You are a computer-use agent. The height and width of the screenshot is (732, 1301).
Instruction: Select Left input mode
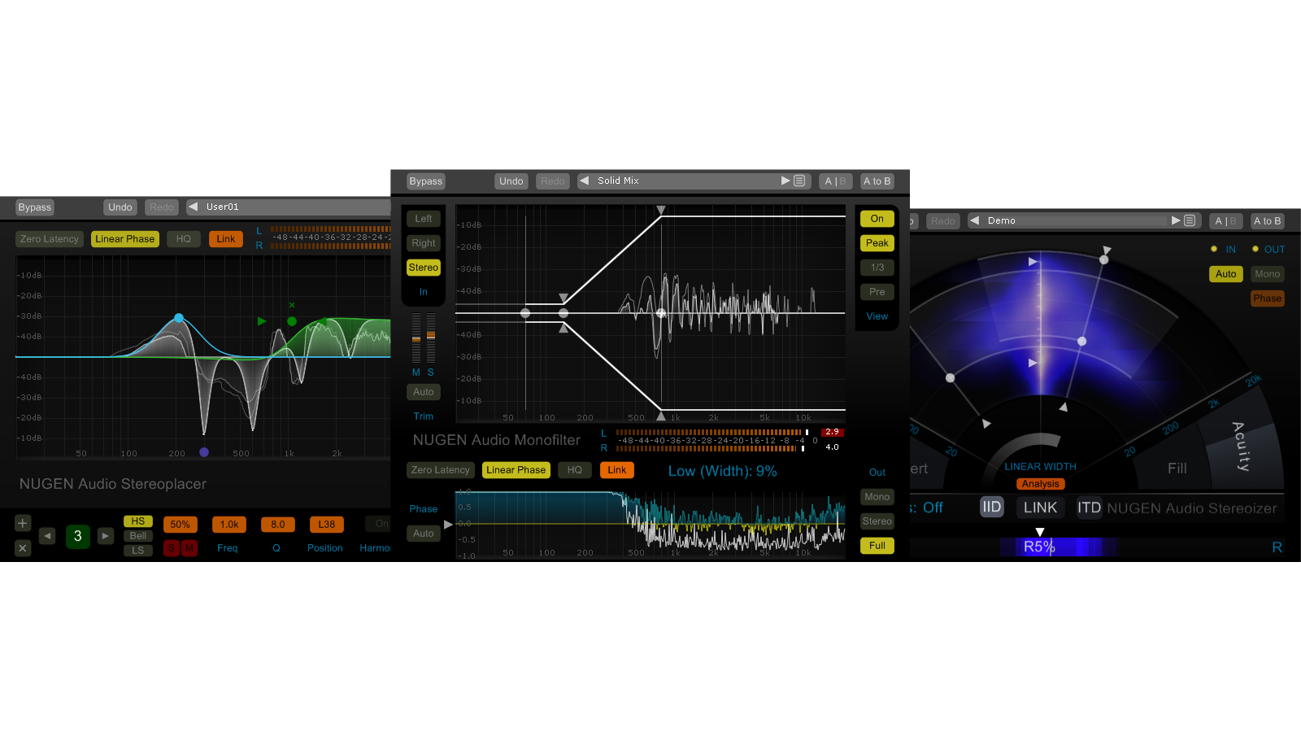424,219
